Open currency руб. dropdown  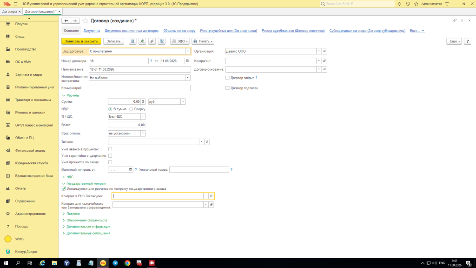[183, 101]
